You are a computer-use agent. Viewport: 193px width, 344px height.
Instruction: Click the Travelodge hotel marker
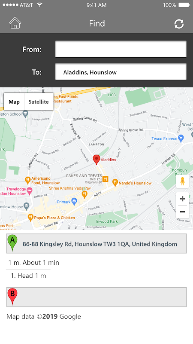pyautogui.click(x=30, y=190)
